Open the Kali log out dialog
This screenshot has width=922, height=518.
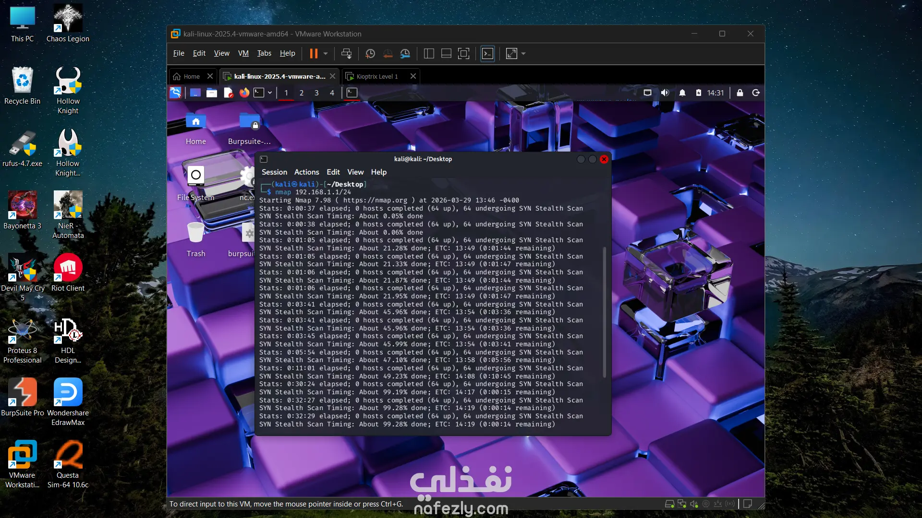[756, 93]
